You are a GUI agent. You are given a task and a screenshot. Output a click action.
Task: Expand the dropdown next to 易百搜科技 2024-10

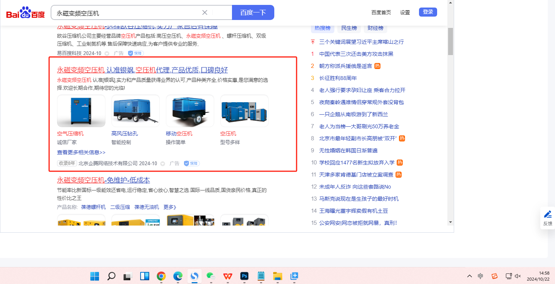(x=107, y=54)
